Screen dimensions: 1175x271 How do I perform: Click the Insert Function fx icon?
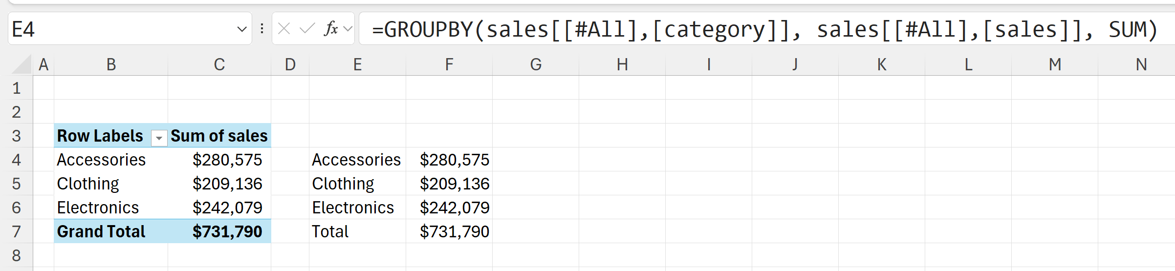(x=331, y=29)
